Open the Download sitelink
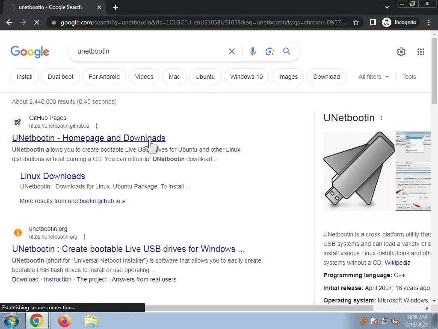The image size is (438, 329). 25,279
